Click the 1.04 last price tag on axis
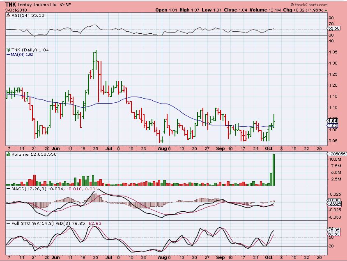Image resolution: width=347 pixels, height=261 pixels. tap(333, 121)
